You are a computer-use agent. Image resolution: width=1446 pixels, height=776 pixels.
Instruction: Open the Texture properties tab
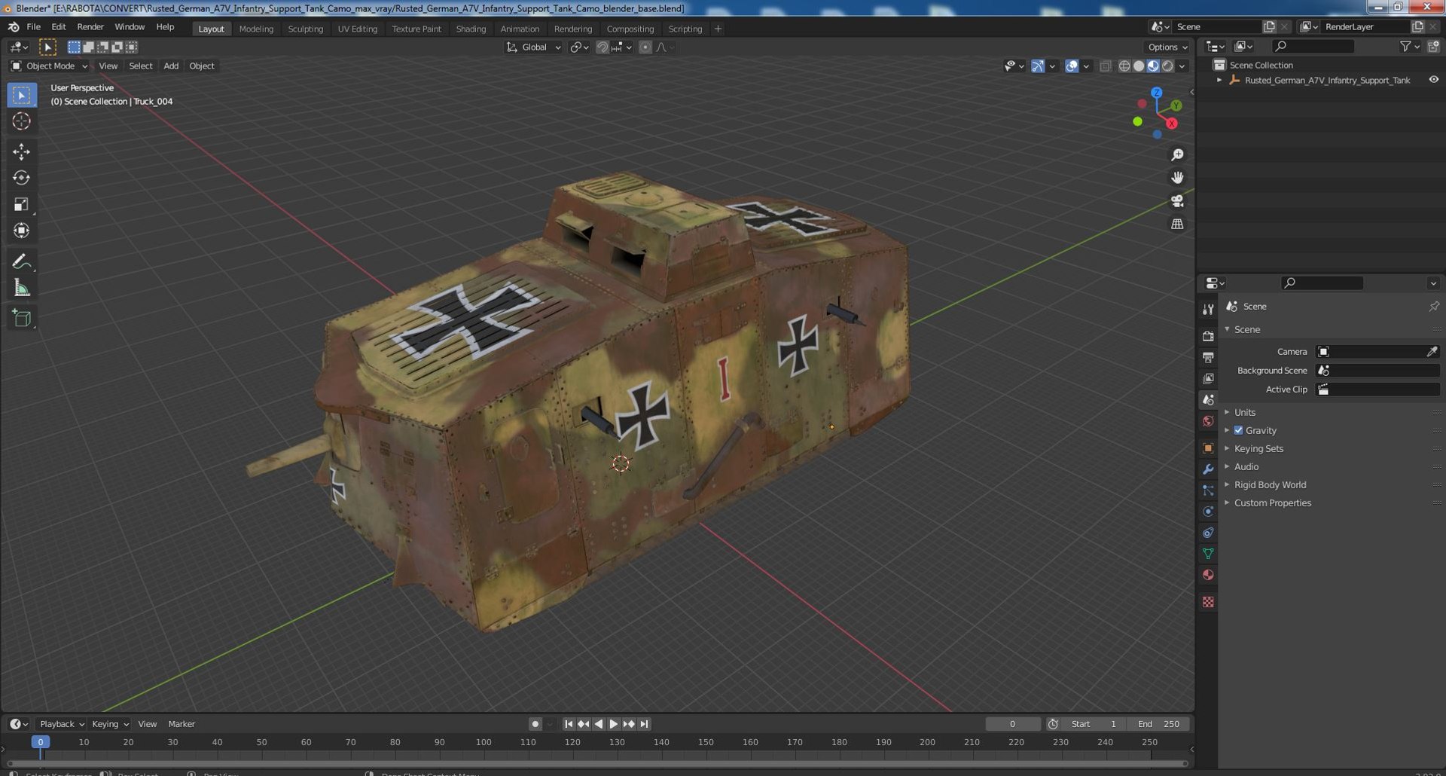[1208, 602]
